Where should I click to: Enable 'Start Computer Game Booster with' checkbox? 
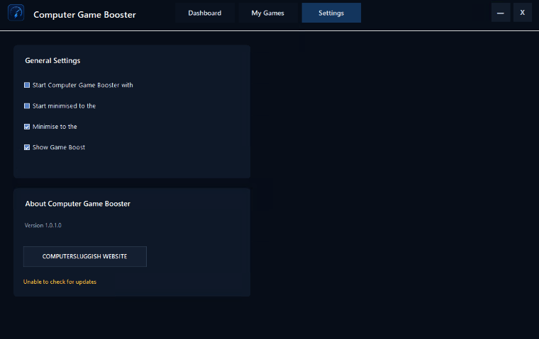click(27, 85)
